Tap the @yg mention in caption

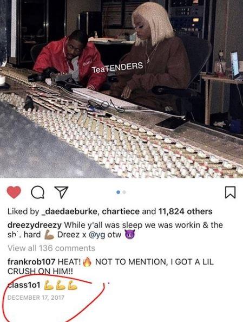pyautogui.click(x=96, y=235)
